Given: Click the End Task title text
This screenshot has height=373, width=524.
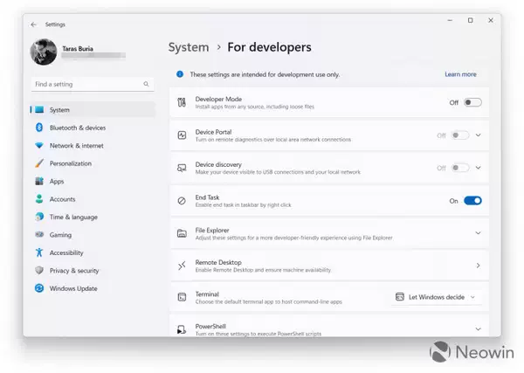Looking at the screenshot, I should (x=207, y=197).
